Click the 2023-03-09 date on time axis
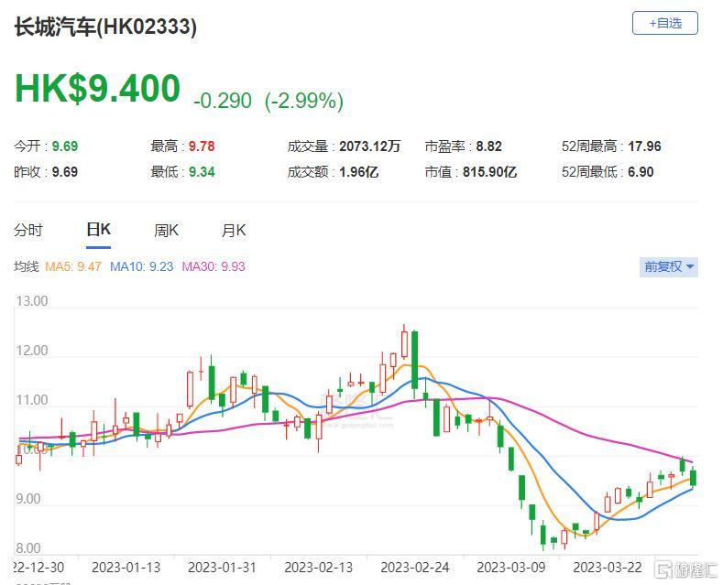Screen dimensions: 723x585 [x=509, y=567]
